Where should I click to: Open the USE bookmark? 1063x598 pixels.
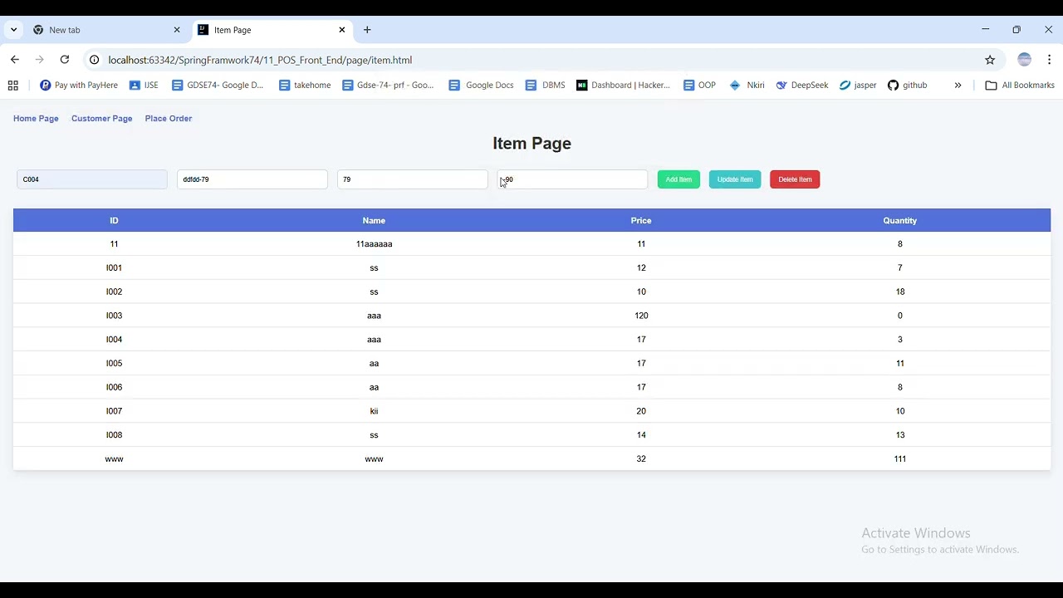(144, 86)
